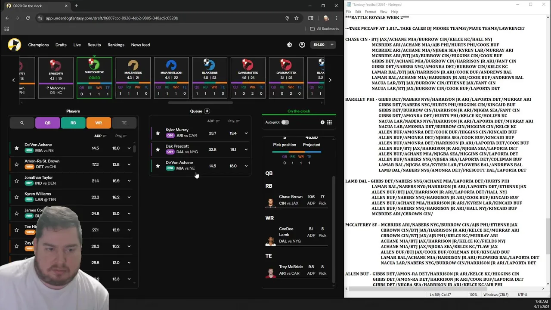Unstar De'Von Achane in the queue
The height and width of the screenshot is (310, 551).
coord(158,166)
